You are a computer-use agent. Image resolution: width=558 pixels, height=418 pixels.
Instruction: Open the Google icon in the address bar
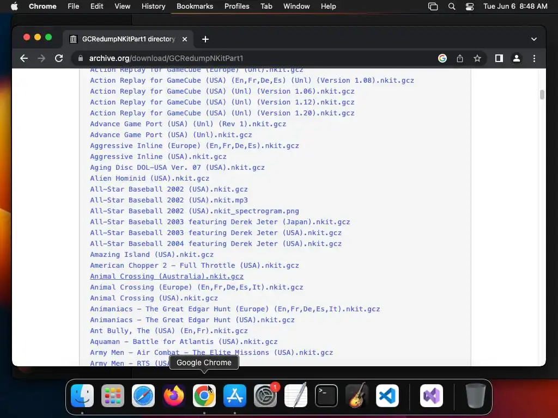442,58
